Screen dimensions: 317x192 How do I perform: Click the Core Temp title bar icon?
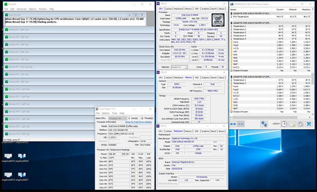[x=97, y=109]
